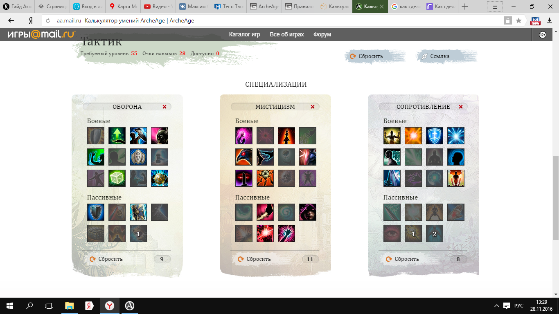Screen dimensions: 559x314
Task: Enable the passive marked 2 in Сопротивление
Action: tap(435, 233)
